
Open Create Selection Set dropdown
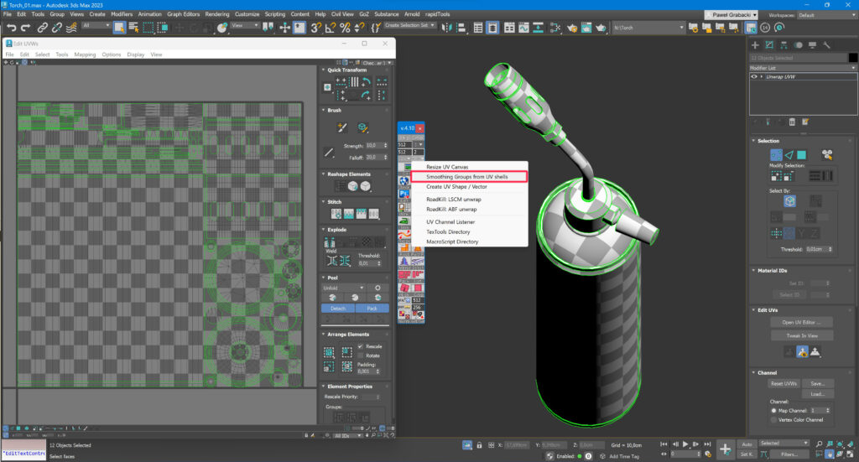[x=409, y=25]
